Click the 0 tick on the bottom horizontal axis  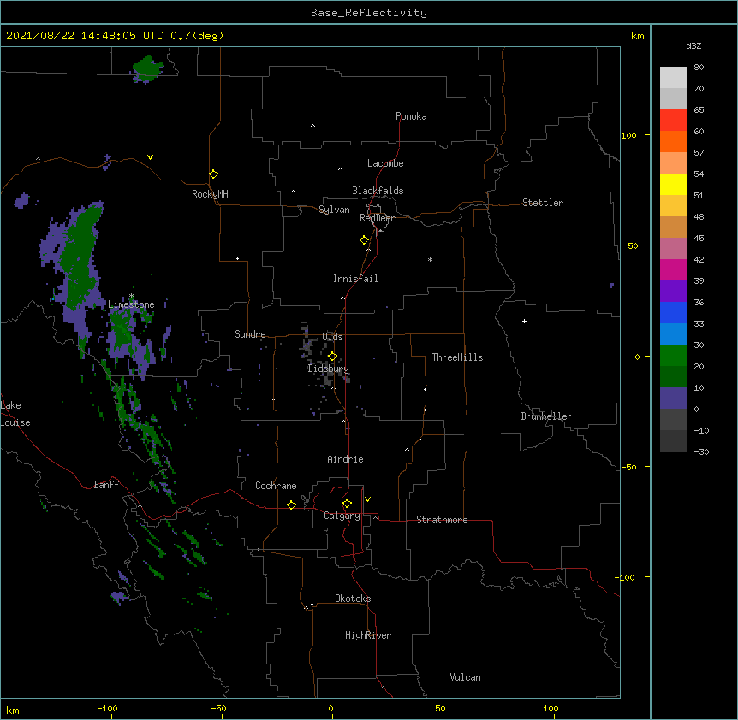[x=330, y=708]
